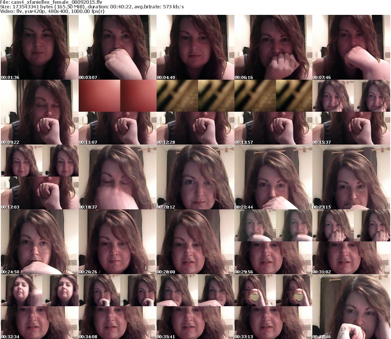This screenshot has height=339, width=391.
Task: Select the thumbnail timestamped 00:38:46
Action: click(x=351, y=306)
